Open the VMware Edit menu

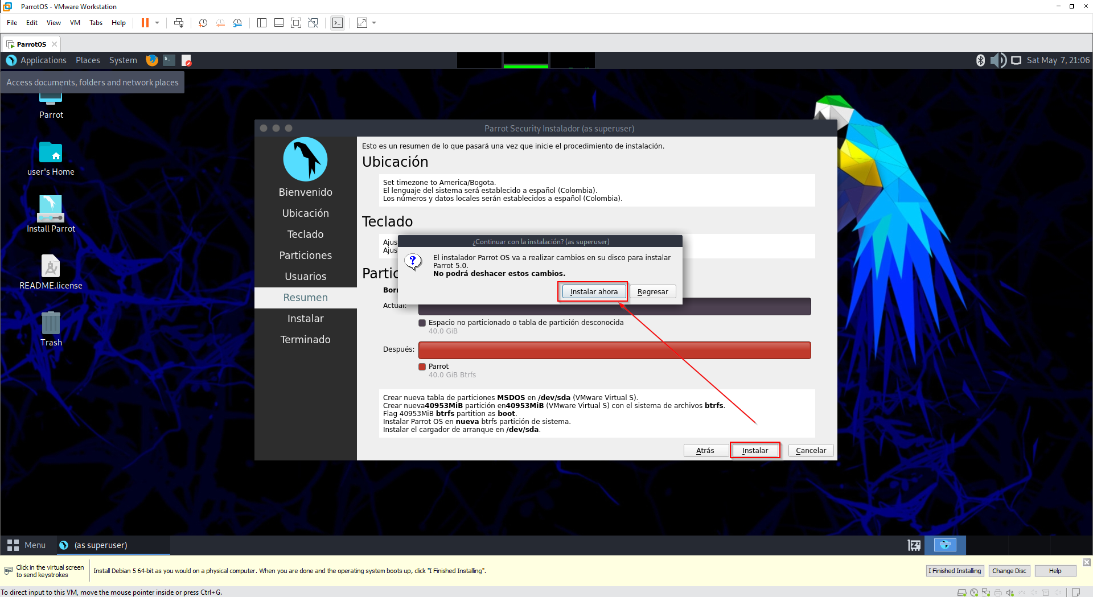click(32, 23)
